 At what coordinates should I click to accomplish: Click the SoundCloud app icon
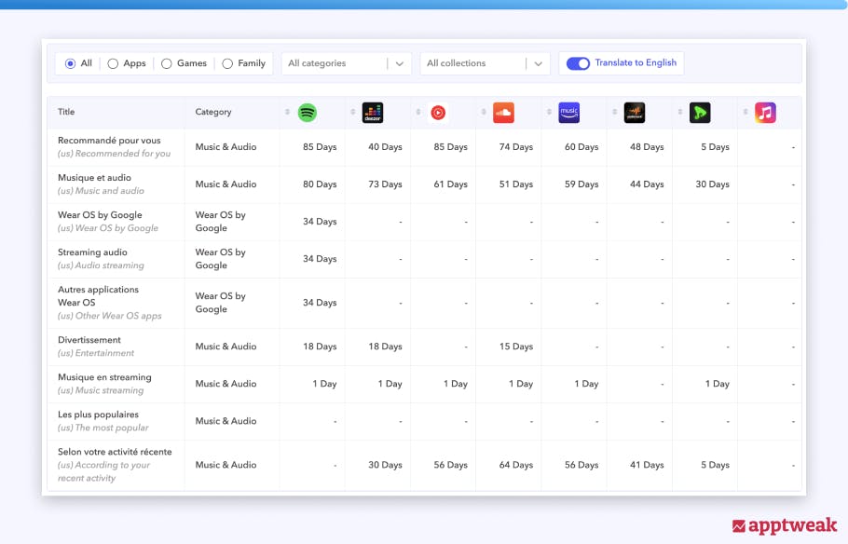coord(503,113)
